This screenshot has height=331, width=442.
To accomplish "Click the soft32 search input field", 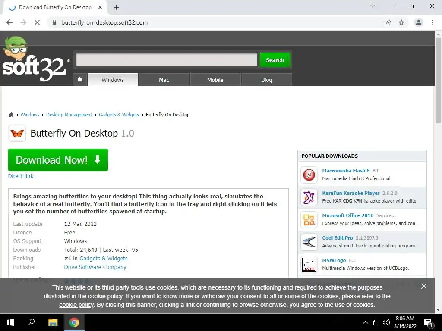I will pyautogui.click(x=166, y=59).
